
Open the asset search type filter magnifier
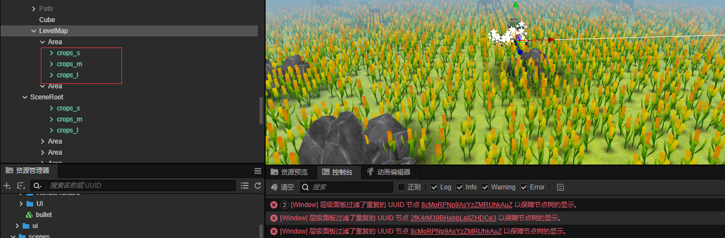38,186
